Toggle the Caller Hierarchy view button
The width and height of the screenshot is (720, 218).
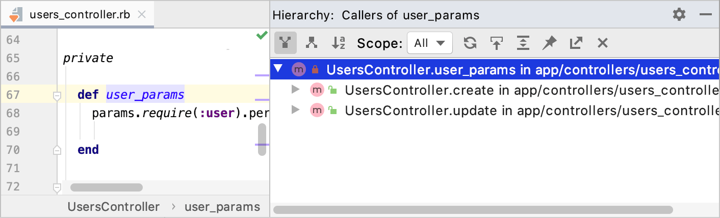tap(285, 43)
